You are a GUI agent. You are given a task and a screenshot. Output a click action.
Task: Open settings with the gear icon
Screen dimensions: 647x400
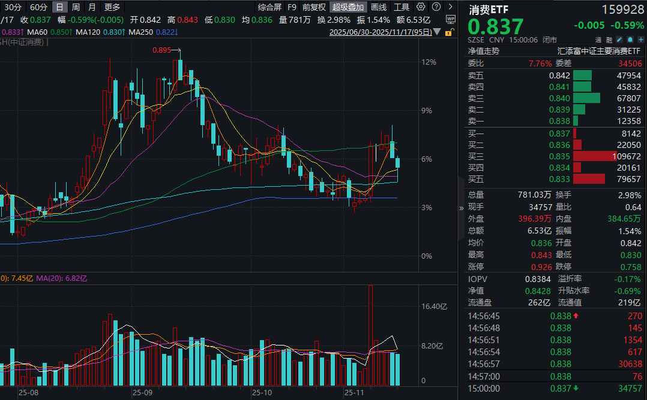(x=420, y=8)
